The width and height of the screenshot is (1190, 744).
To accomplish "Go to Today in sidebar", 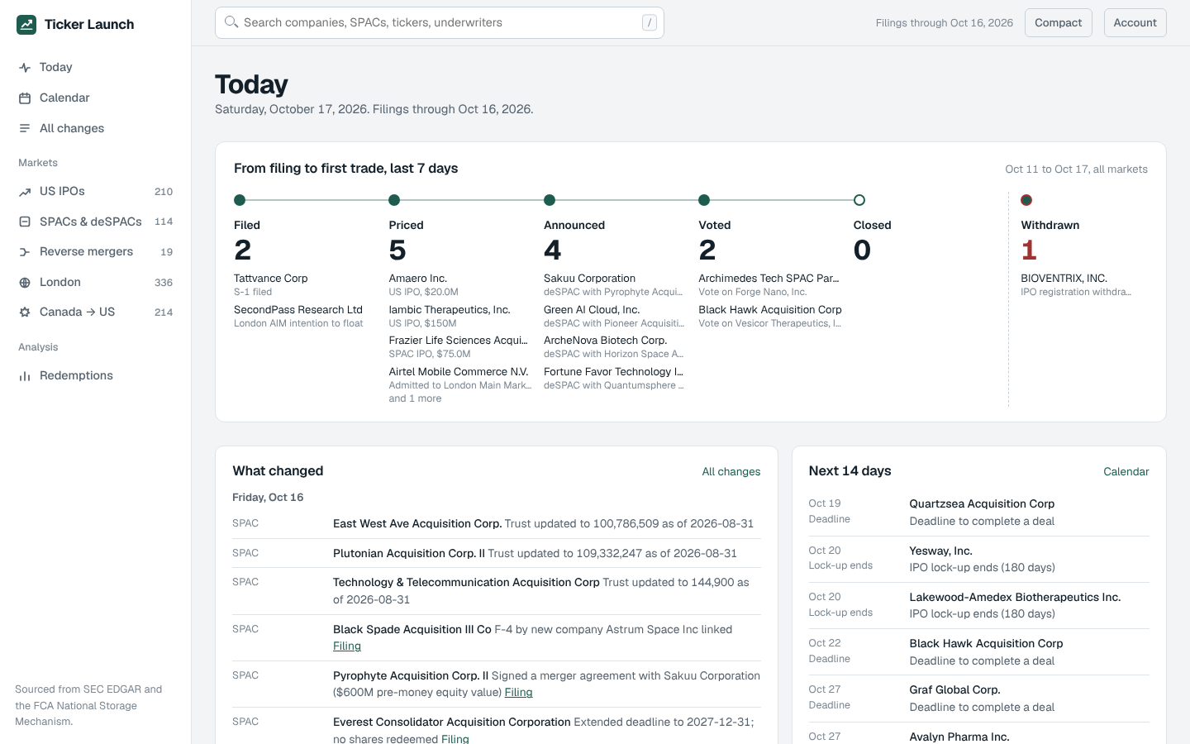I will pos(96,68).
